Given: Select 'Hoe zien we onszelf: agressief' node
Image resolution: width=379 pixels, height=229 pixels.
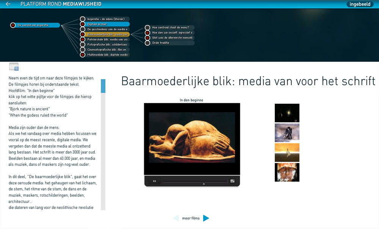Looking at the screenshot, I should point(170,33).
